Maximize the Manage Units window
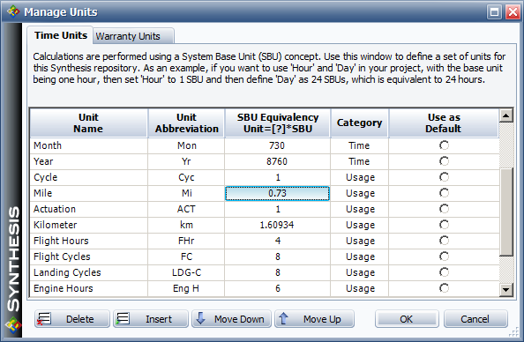 pos(494,12)
